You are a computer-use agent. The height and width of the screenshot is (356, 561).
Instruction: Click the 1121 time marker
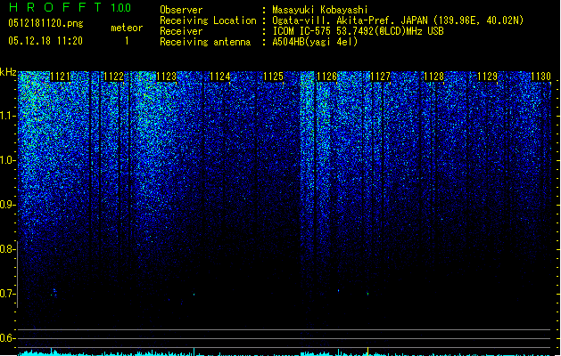60,77
